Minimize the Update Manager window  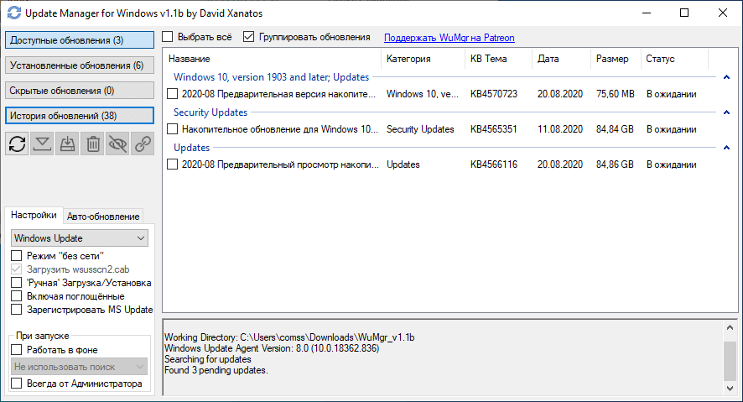[x=647, y=13]
